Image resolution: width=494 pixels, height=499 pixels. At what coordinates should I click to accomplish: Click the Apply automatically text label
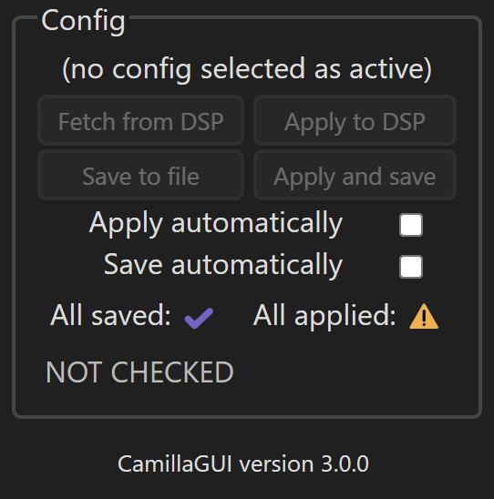pyautogui.click(x=216, y=223)
